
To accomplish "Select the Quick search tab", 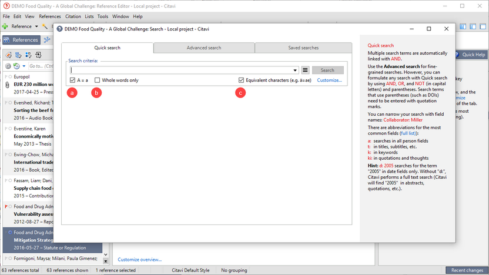I will point(108,48).
